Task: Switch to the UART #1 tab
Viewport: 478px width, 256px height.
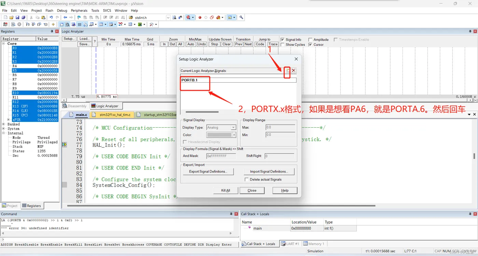Action: coord(290,244)
